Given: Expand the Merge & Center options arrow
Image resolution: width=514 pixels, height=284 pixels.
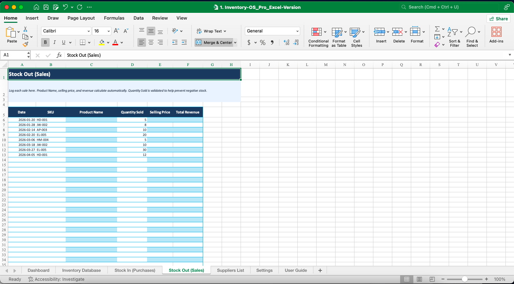Looking at the screenshot, I should (x=235, y=42).
